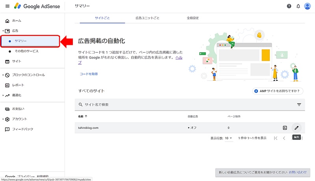Click the アカウント gear icon
The image size is (315, 181).
[x=7, y=119]
